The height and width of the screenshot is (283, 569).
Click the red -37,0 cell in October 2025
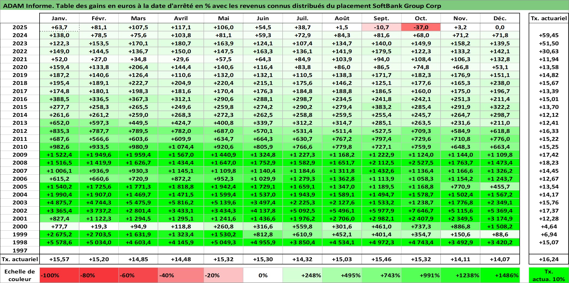(x=421, y=27)
